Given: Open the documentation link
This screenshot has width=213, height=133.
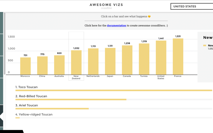Looking at the screenshot, I should click(x=116, y=26).
